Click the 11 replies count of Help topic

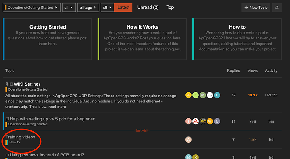[x=233, y=121]
